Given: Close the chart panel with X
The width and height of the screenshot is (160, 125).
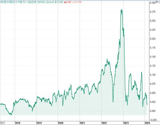Looking at the screenshot, I should click(159, 2).
